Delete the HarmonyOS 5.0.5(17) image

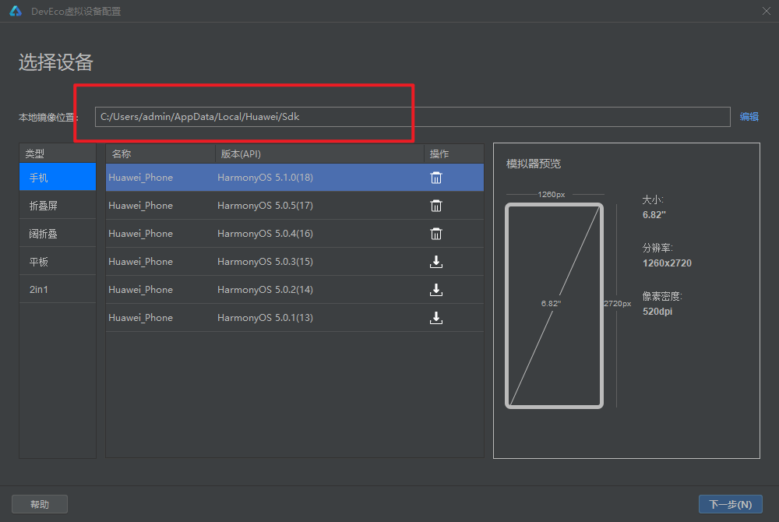click(435, 206)
